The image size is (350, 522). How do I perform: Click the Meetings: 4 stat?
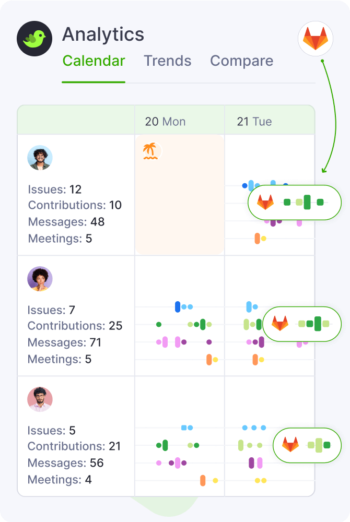point(60,480)
